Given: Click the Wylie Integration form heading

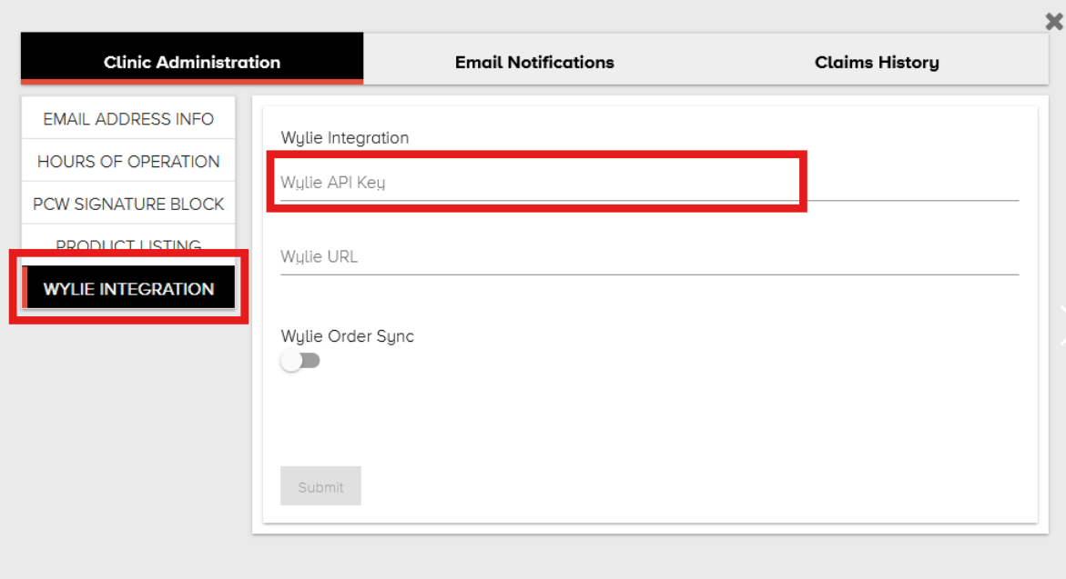Looking at the screenshot, I should click(x=345, y=138).
